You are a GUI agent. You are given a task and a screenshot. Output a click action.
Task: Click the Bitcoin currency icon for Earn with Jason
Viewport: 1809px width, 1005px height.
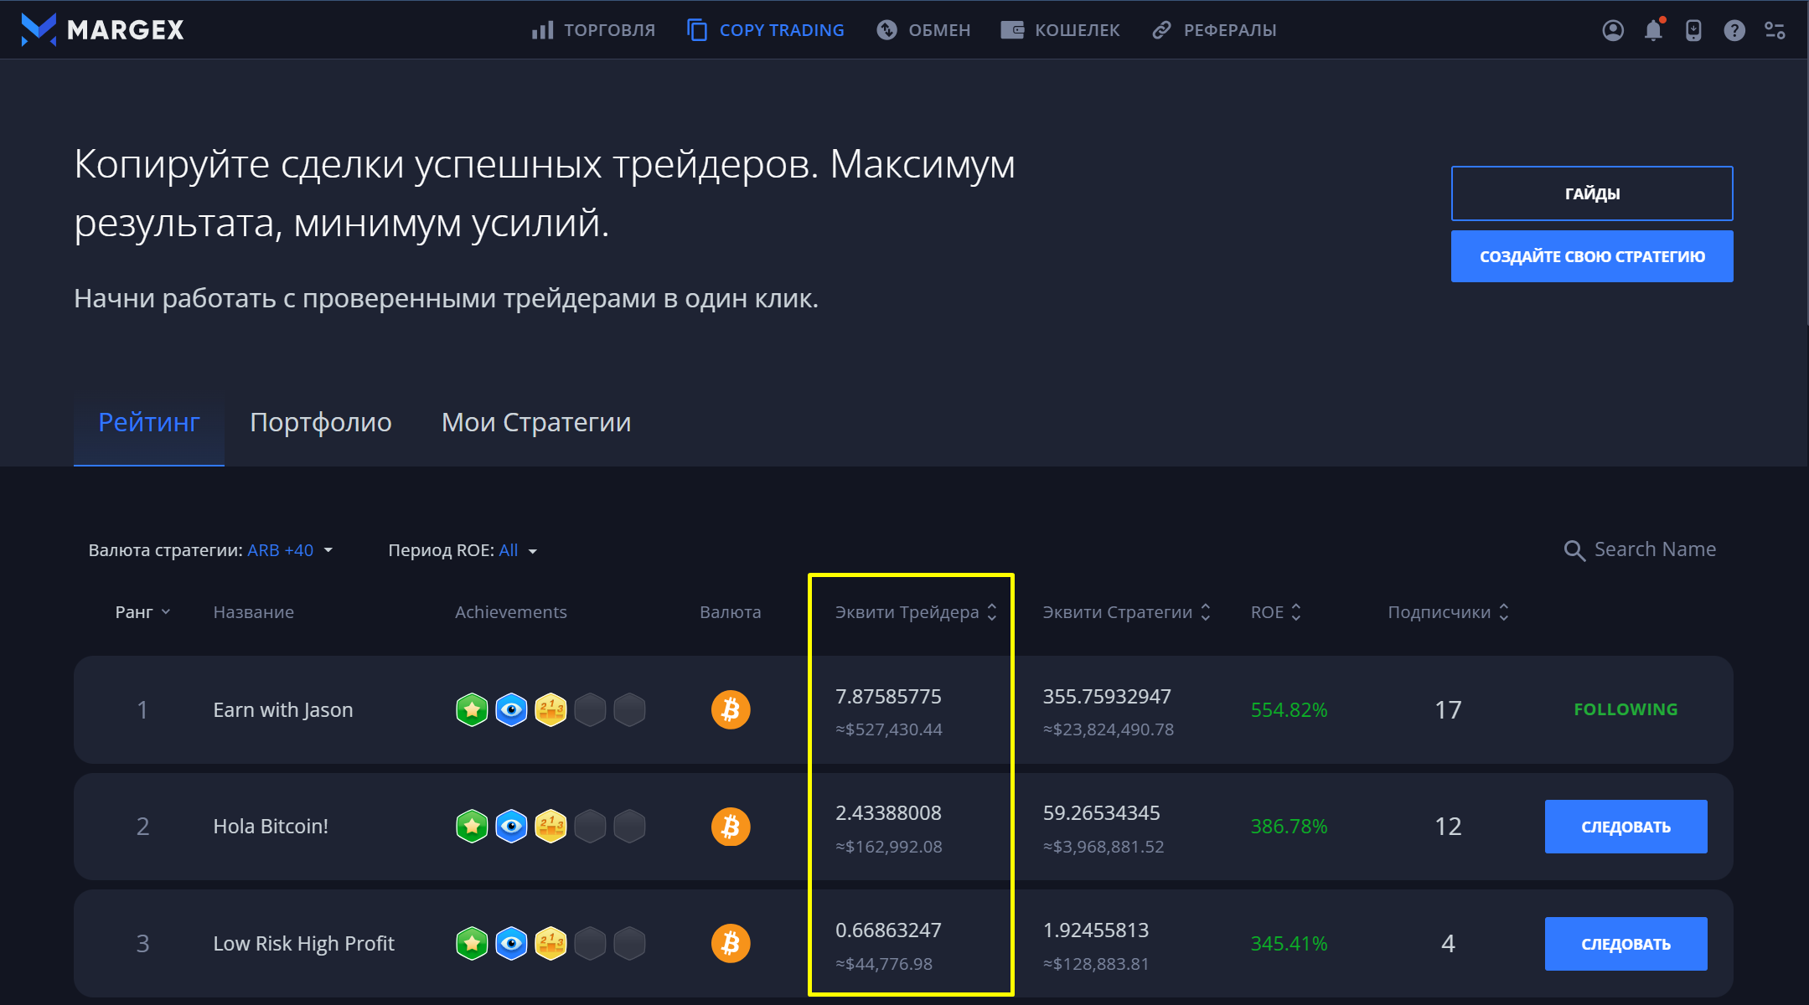(x=731, y=709)
